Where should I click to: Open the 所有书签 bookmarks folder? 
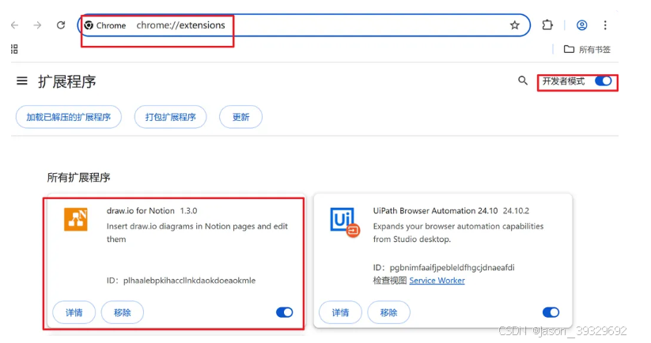point(587,49)
